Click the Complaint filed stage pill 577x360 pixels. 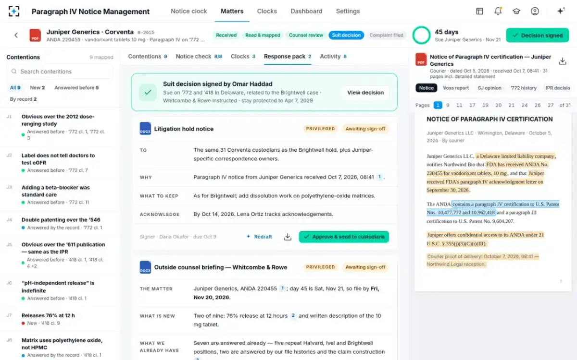386,35
